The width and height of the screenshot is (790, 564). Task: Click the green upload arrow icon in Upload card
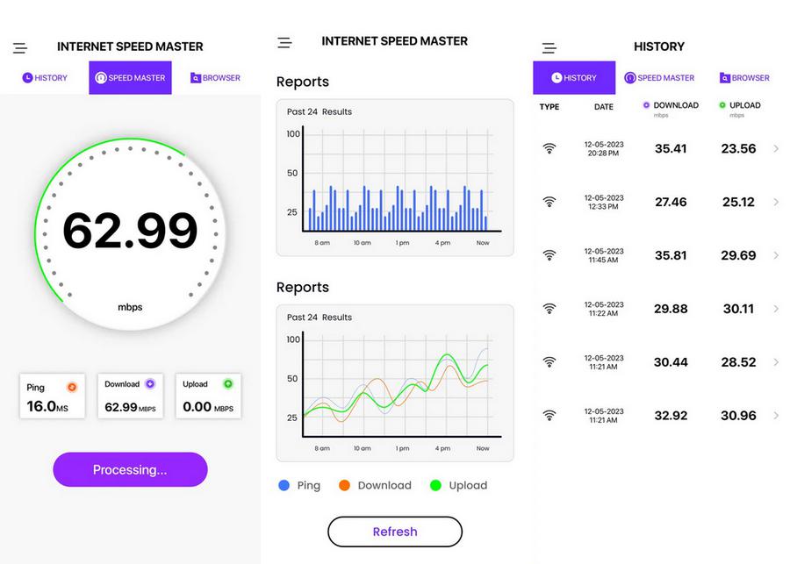pyautogui.click(x=228, y=383)
